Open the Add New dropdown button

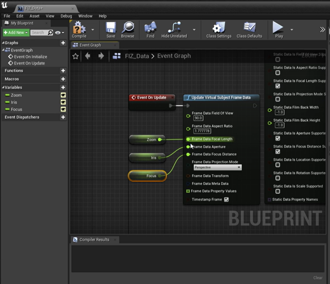tap(16, 33)
